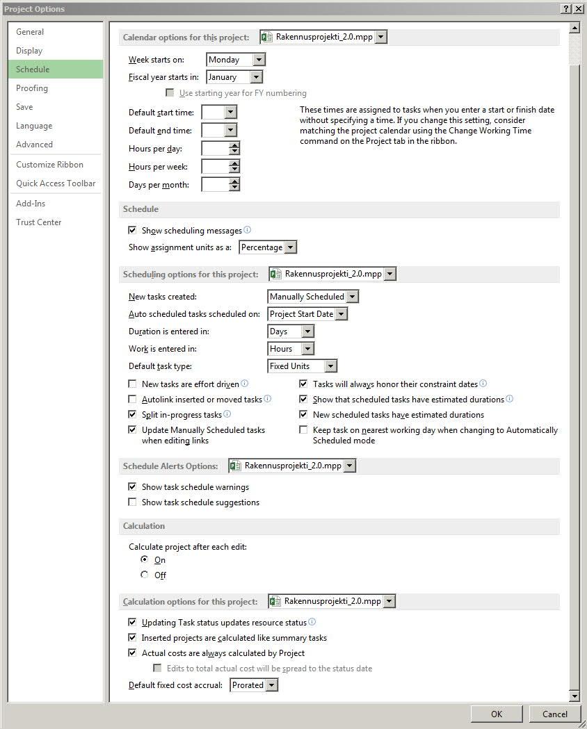Image resolution: width=587 pixels, height=729 pixels.
Task: Select the Schedule options category
Action: [56, 69]
